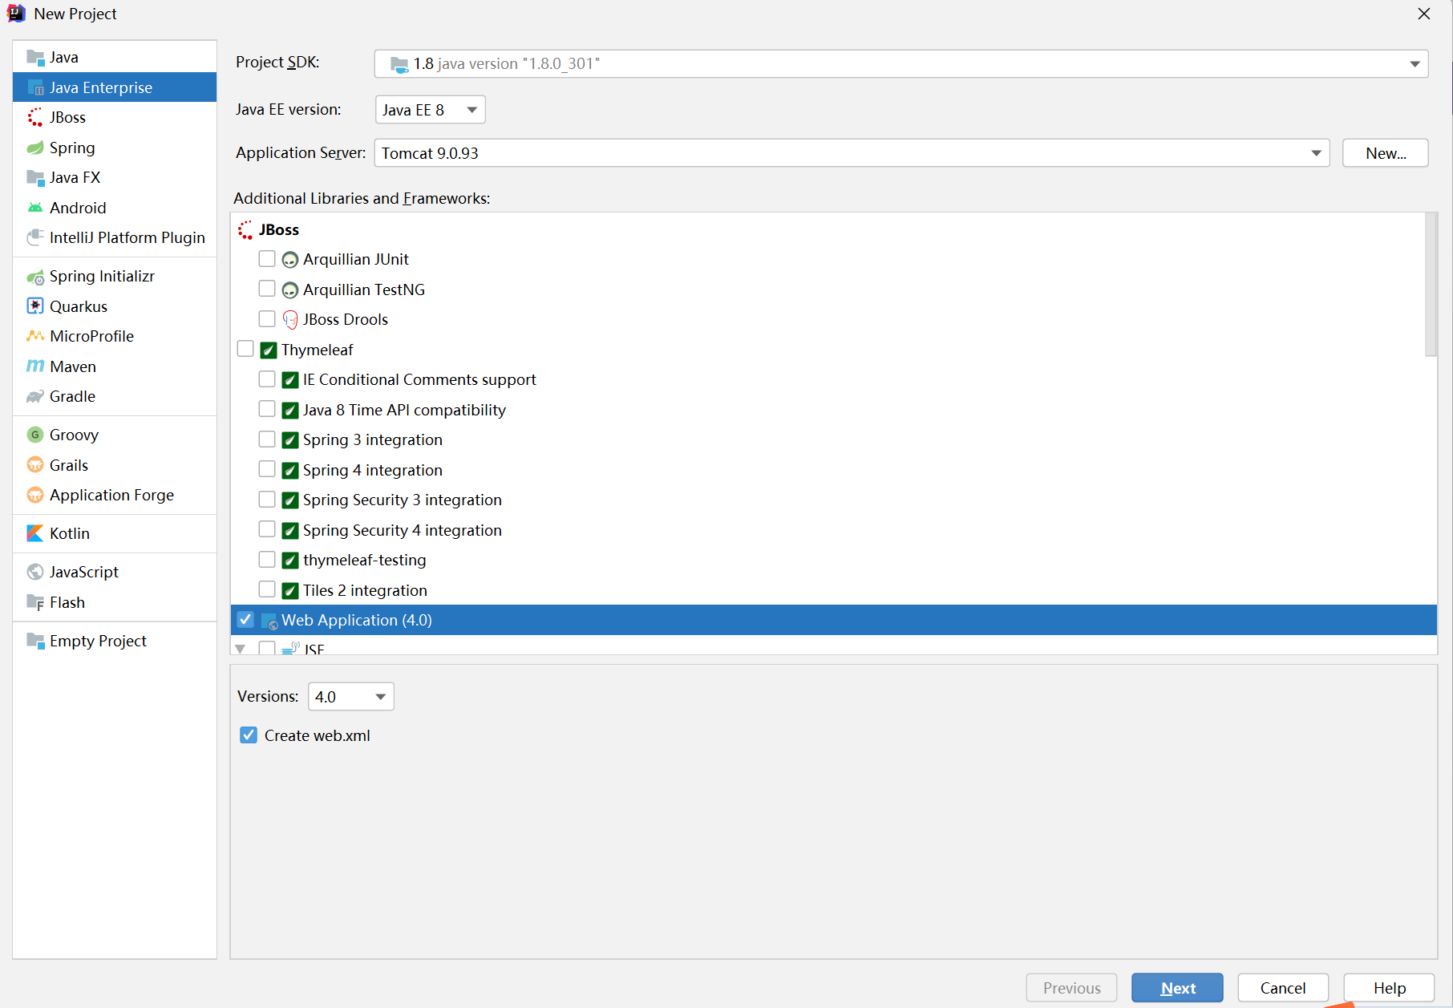Click the Previous button
This screenshot has width=1453, height=1008.
pyautogui.click(x=1071, y=988)
